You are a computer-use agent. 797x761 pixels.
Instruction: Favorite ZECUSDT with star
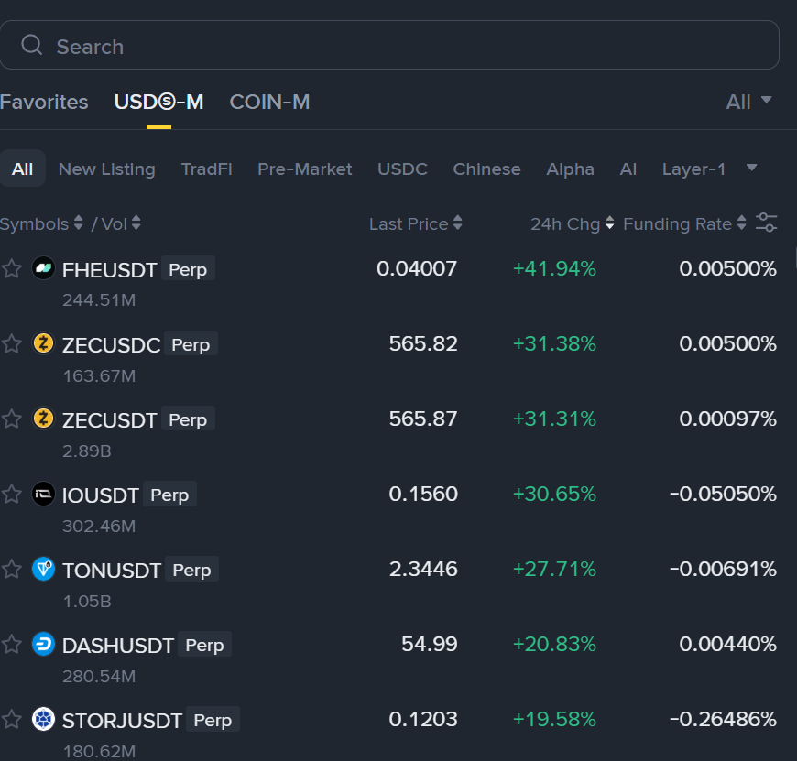click(x=12, y=419)
